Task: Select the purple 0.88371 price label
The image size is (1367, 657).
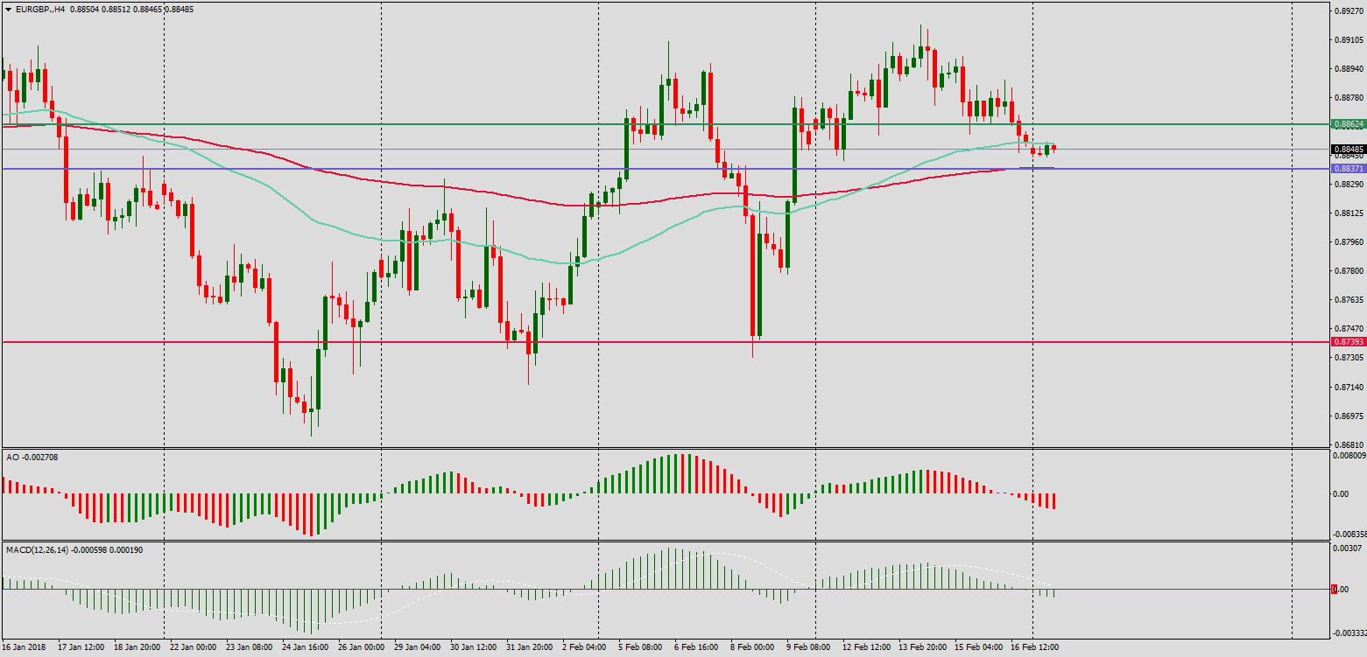Action: click(1346, 169)
